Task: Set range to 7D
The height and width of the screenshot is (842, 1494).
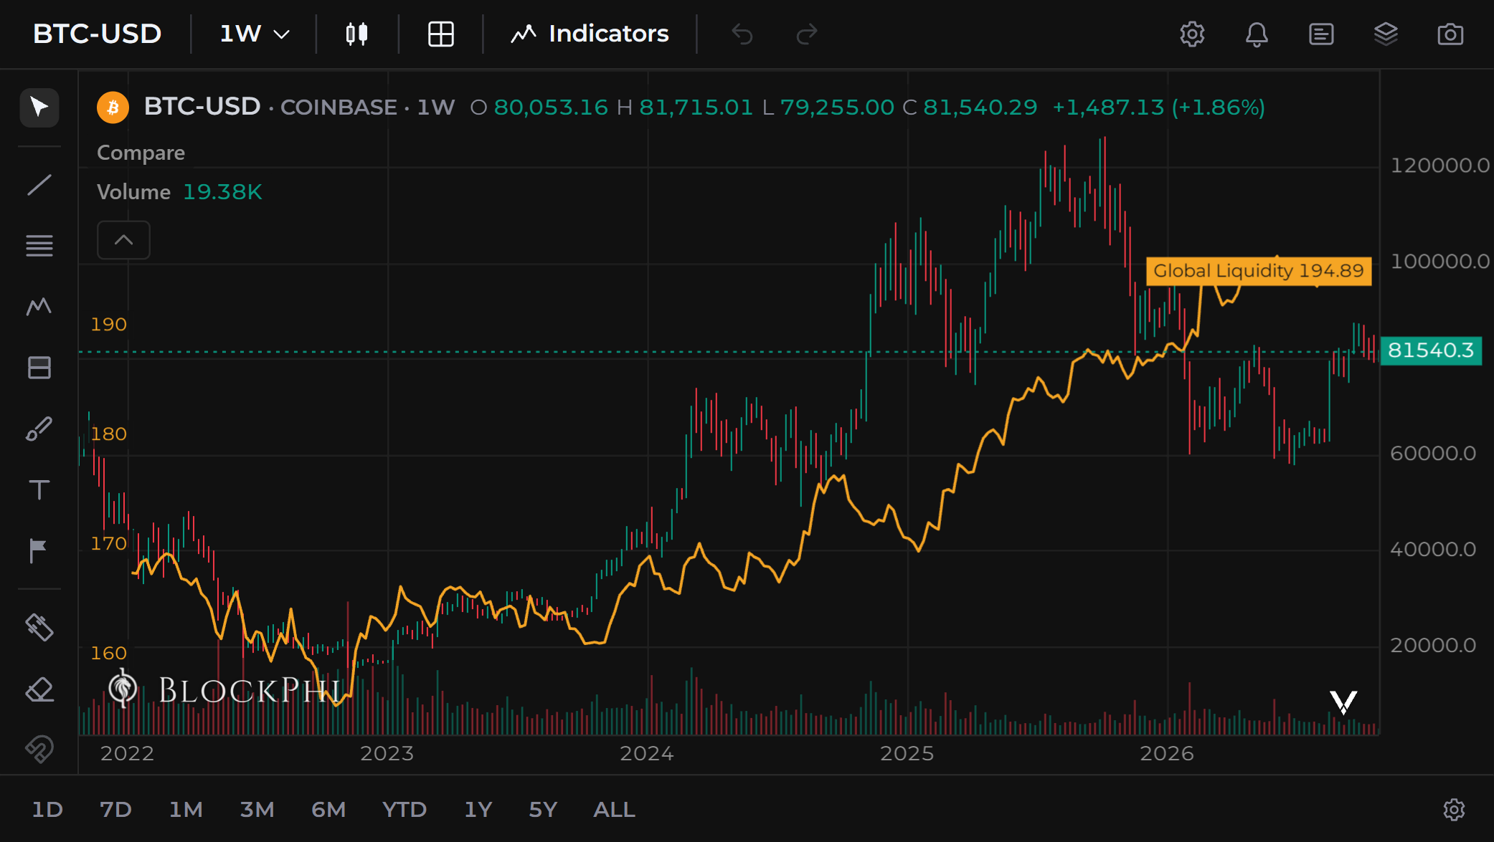Action: [115, 810]
